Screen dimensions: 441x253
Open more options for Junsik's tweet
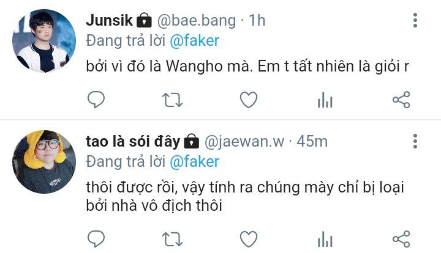(x=415, y=20)
